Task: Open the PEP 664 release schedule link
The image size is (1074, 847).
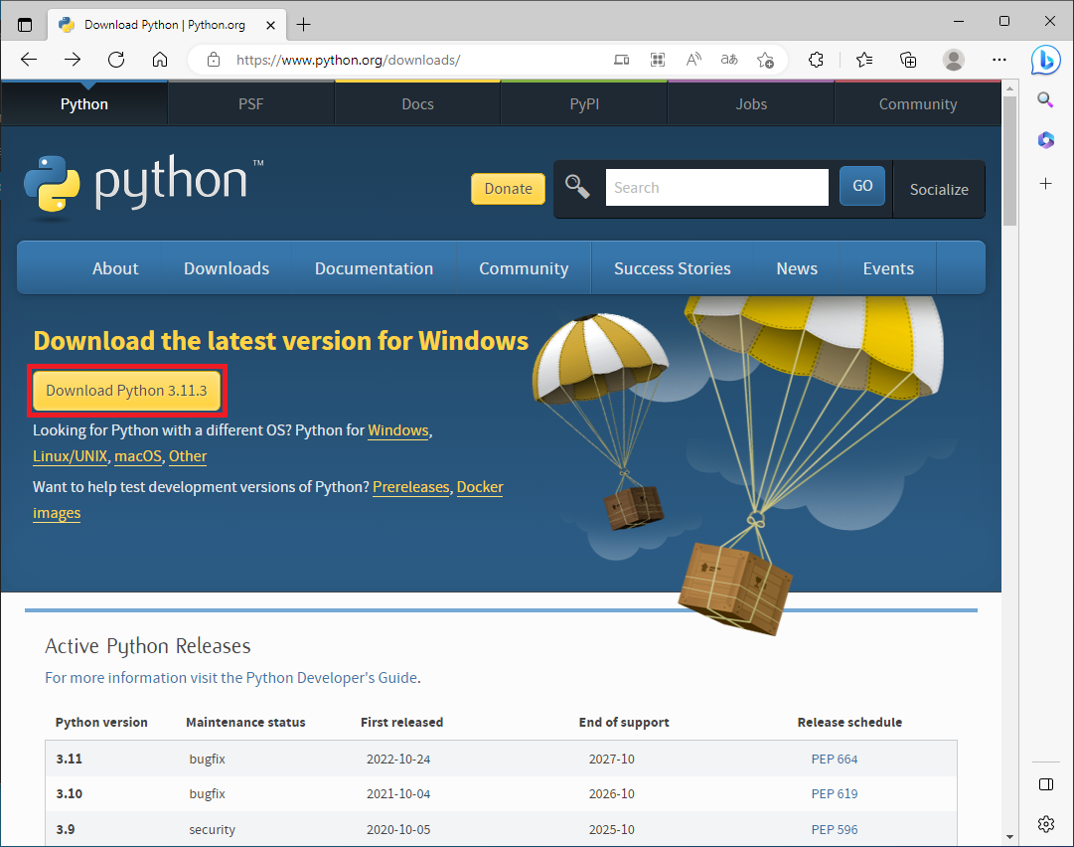Action: pos(834,759)
